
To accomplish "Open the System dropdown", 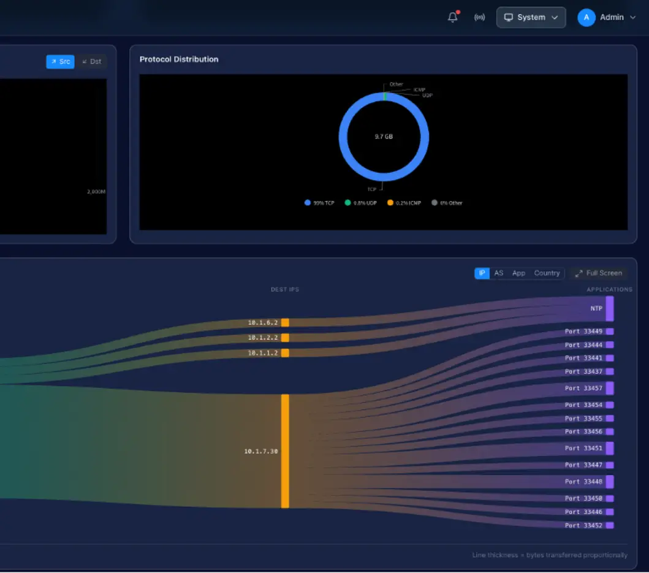I will pos(531,17).
